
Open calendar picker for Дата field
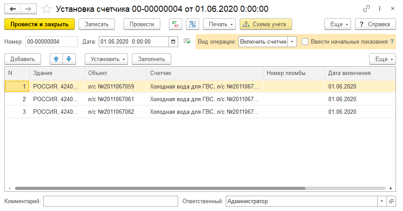coord(173,42)
